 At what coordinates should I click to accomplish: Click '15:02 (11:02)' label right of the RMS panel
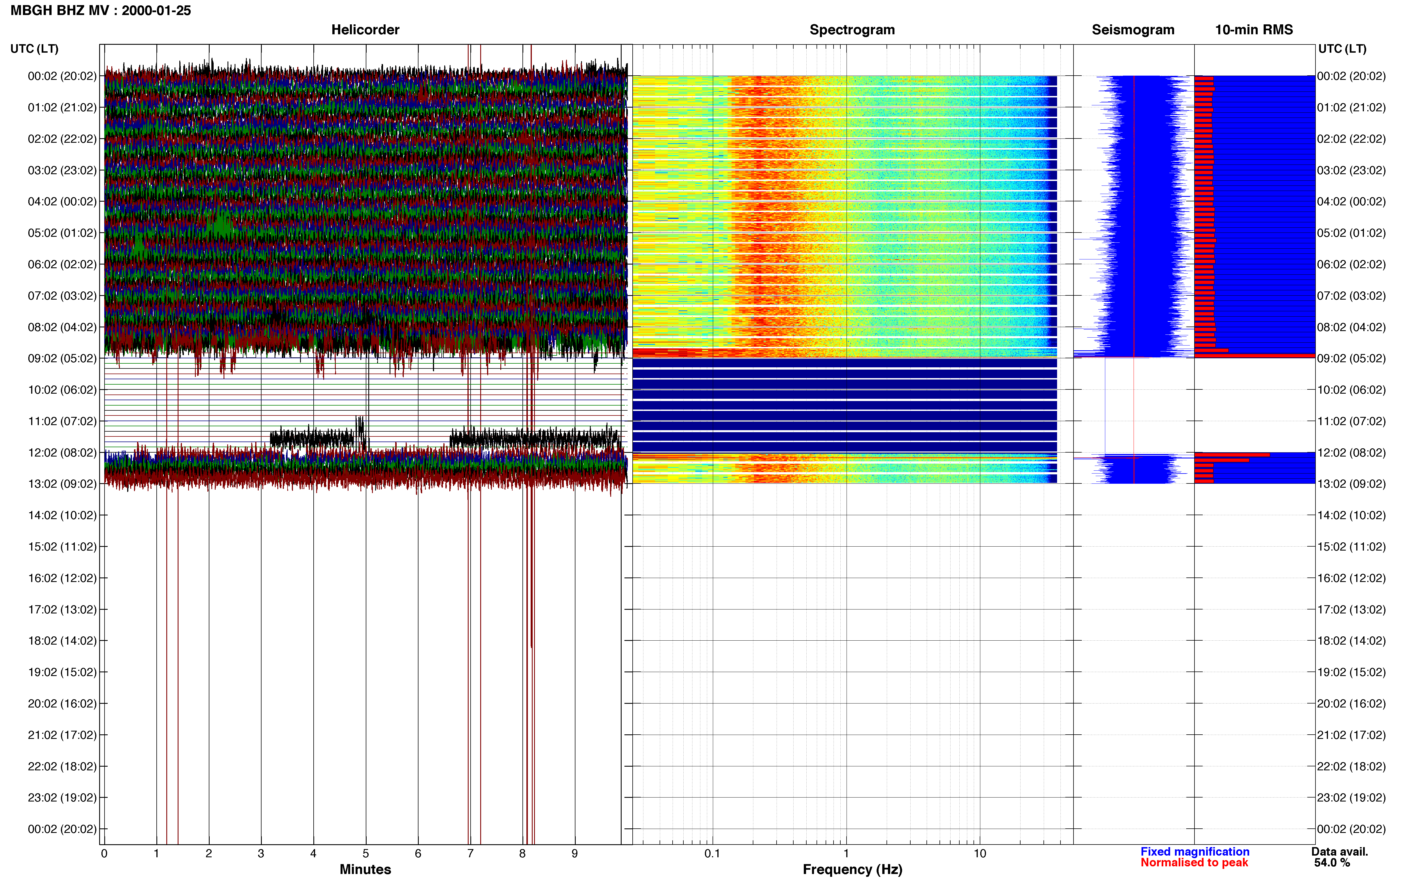coord(1351,547)
